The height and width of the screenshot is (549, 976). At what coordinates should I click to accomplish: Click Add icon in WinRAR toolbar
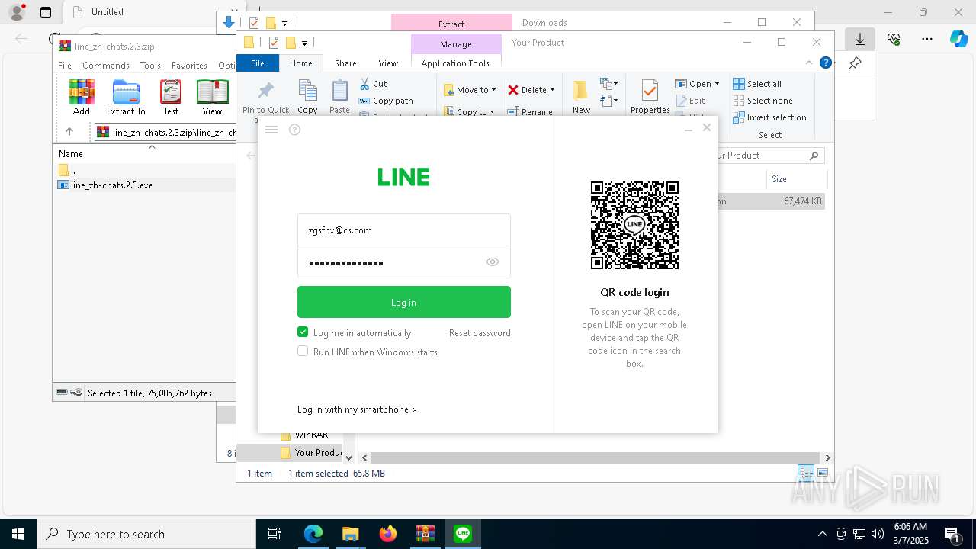82,97
